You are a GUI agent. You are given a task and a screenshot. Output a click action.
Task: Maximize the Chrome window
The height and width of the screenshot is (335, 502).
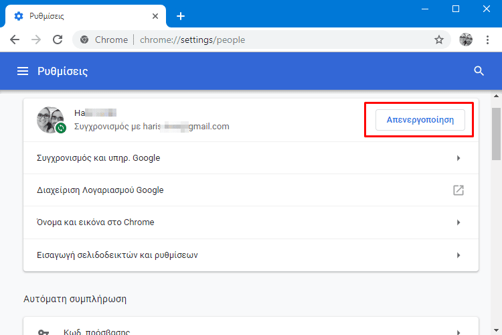click(x=456, y=9)
